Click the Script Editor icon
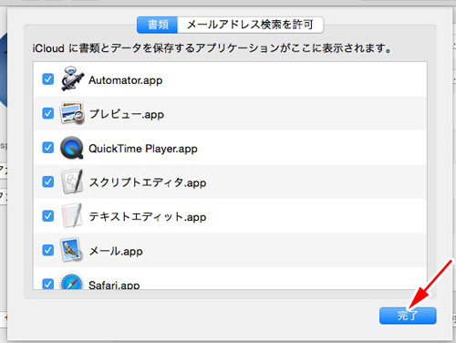This screenshot has height=343, width=456. click(x=72, y=182)
